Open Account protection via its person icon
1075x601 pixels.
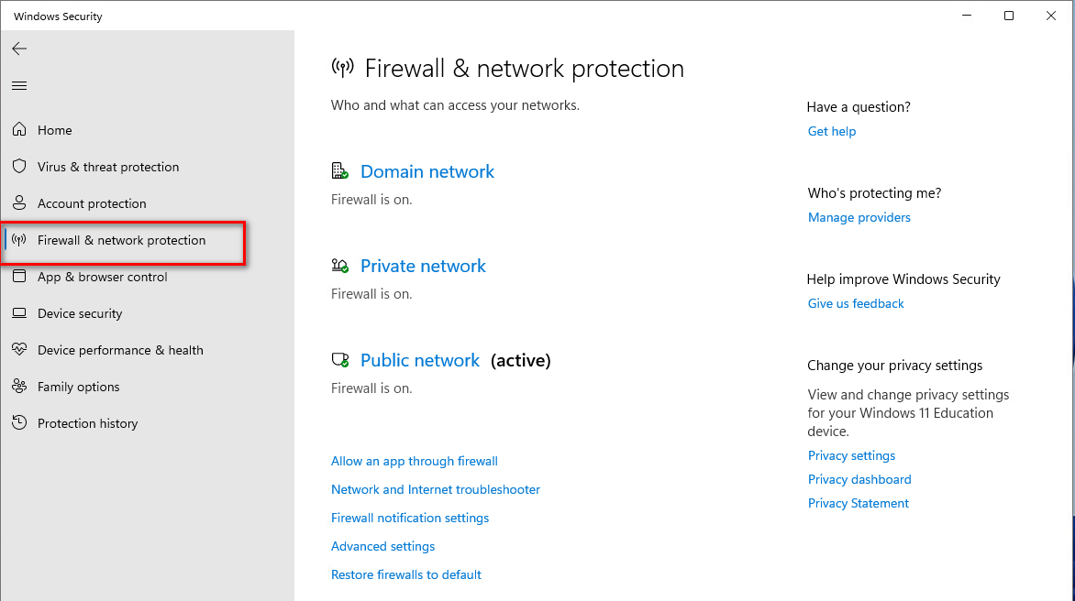tap(19, 203)
